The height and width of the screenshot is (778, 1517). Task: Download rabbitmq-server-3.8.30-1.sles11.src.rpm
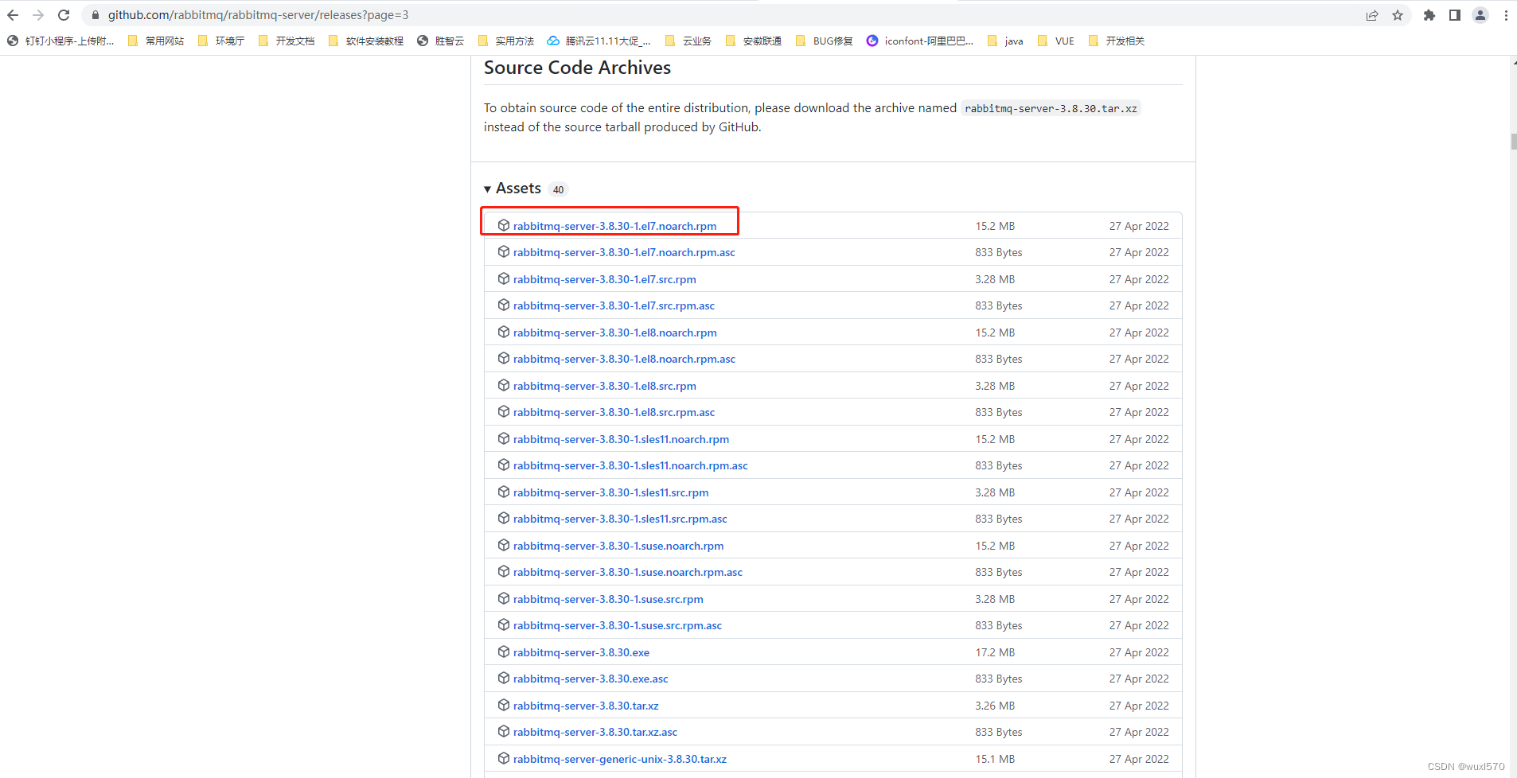pyautogui.click(x=610, y=492)
